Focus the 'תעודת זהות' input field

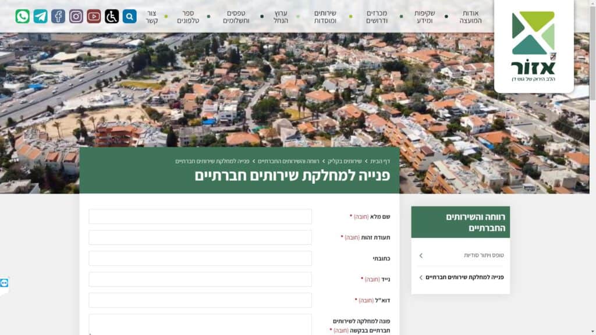pos(200,237)
